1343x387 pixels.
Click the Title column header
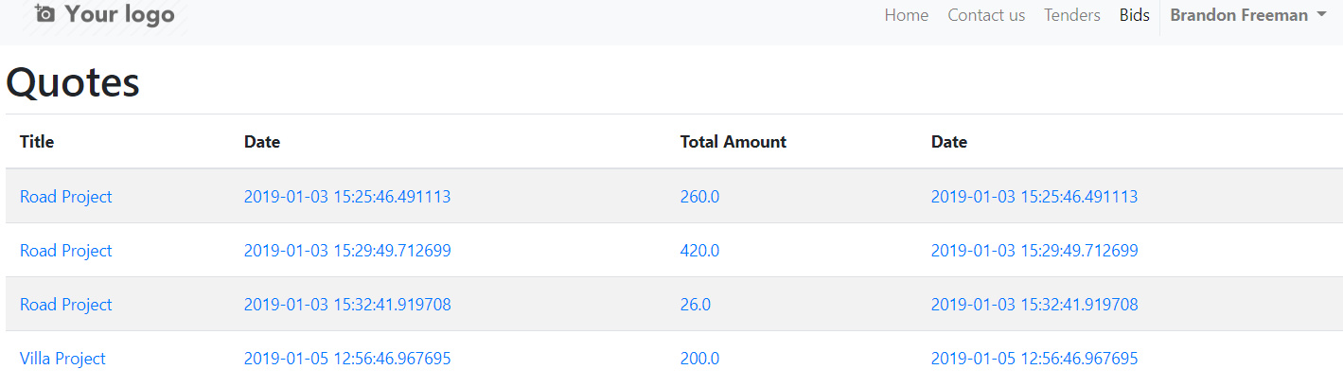pos(37,142)
